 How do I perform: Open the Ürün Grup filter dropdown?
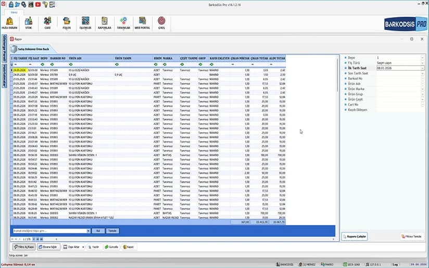pyautogui.click(x=422, y=94)
